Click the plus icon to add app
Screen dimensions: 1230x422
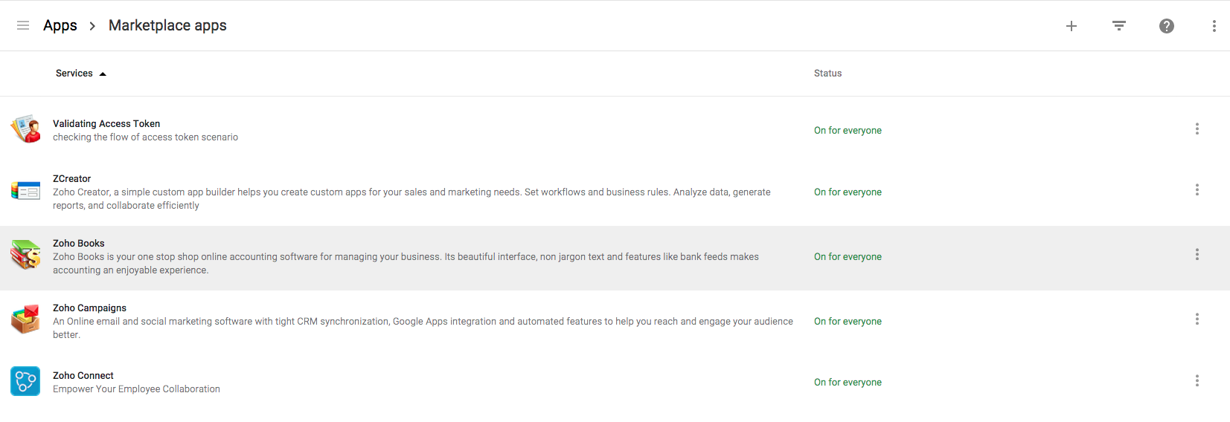[1072, 26]
